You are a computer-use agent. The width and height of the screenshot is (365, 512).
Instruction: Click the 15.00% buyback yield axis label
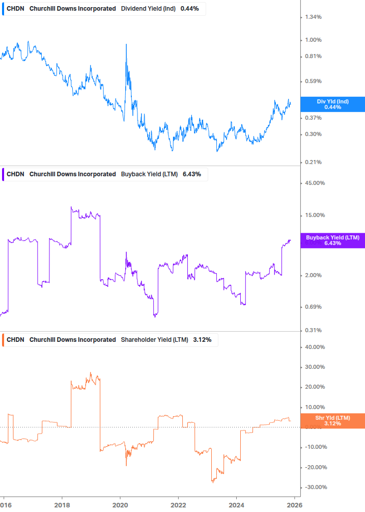click(315, 215)
